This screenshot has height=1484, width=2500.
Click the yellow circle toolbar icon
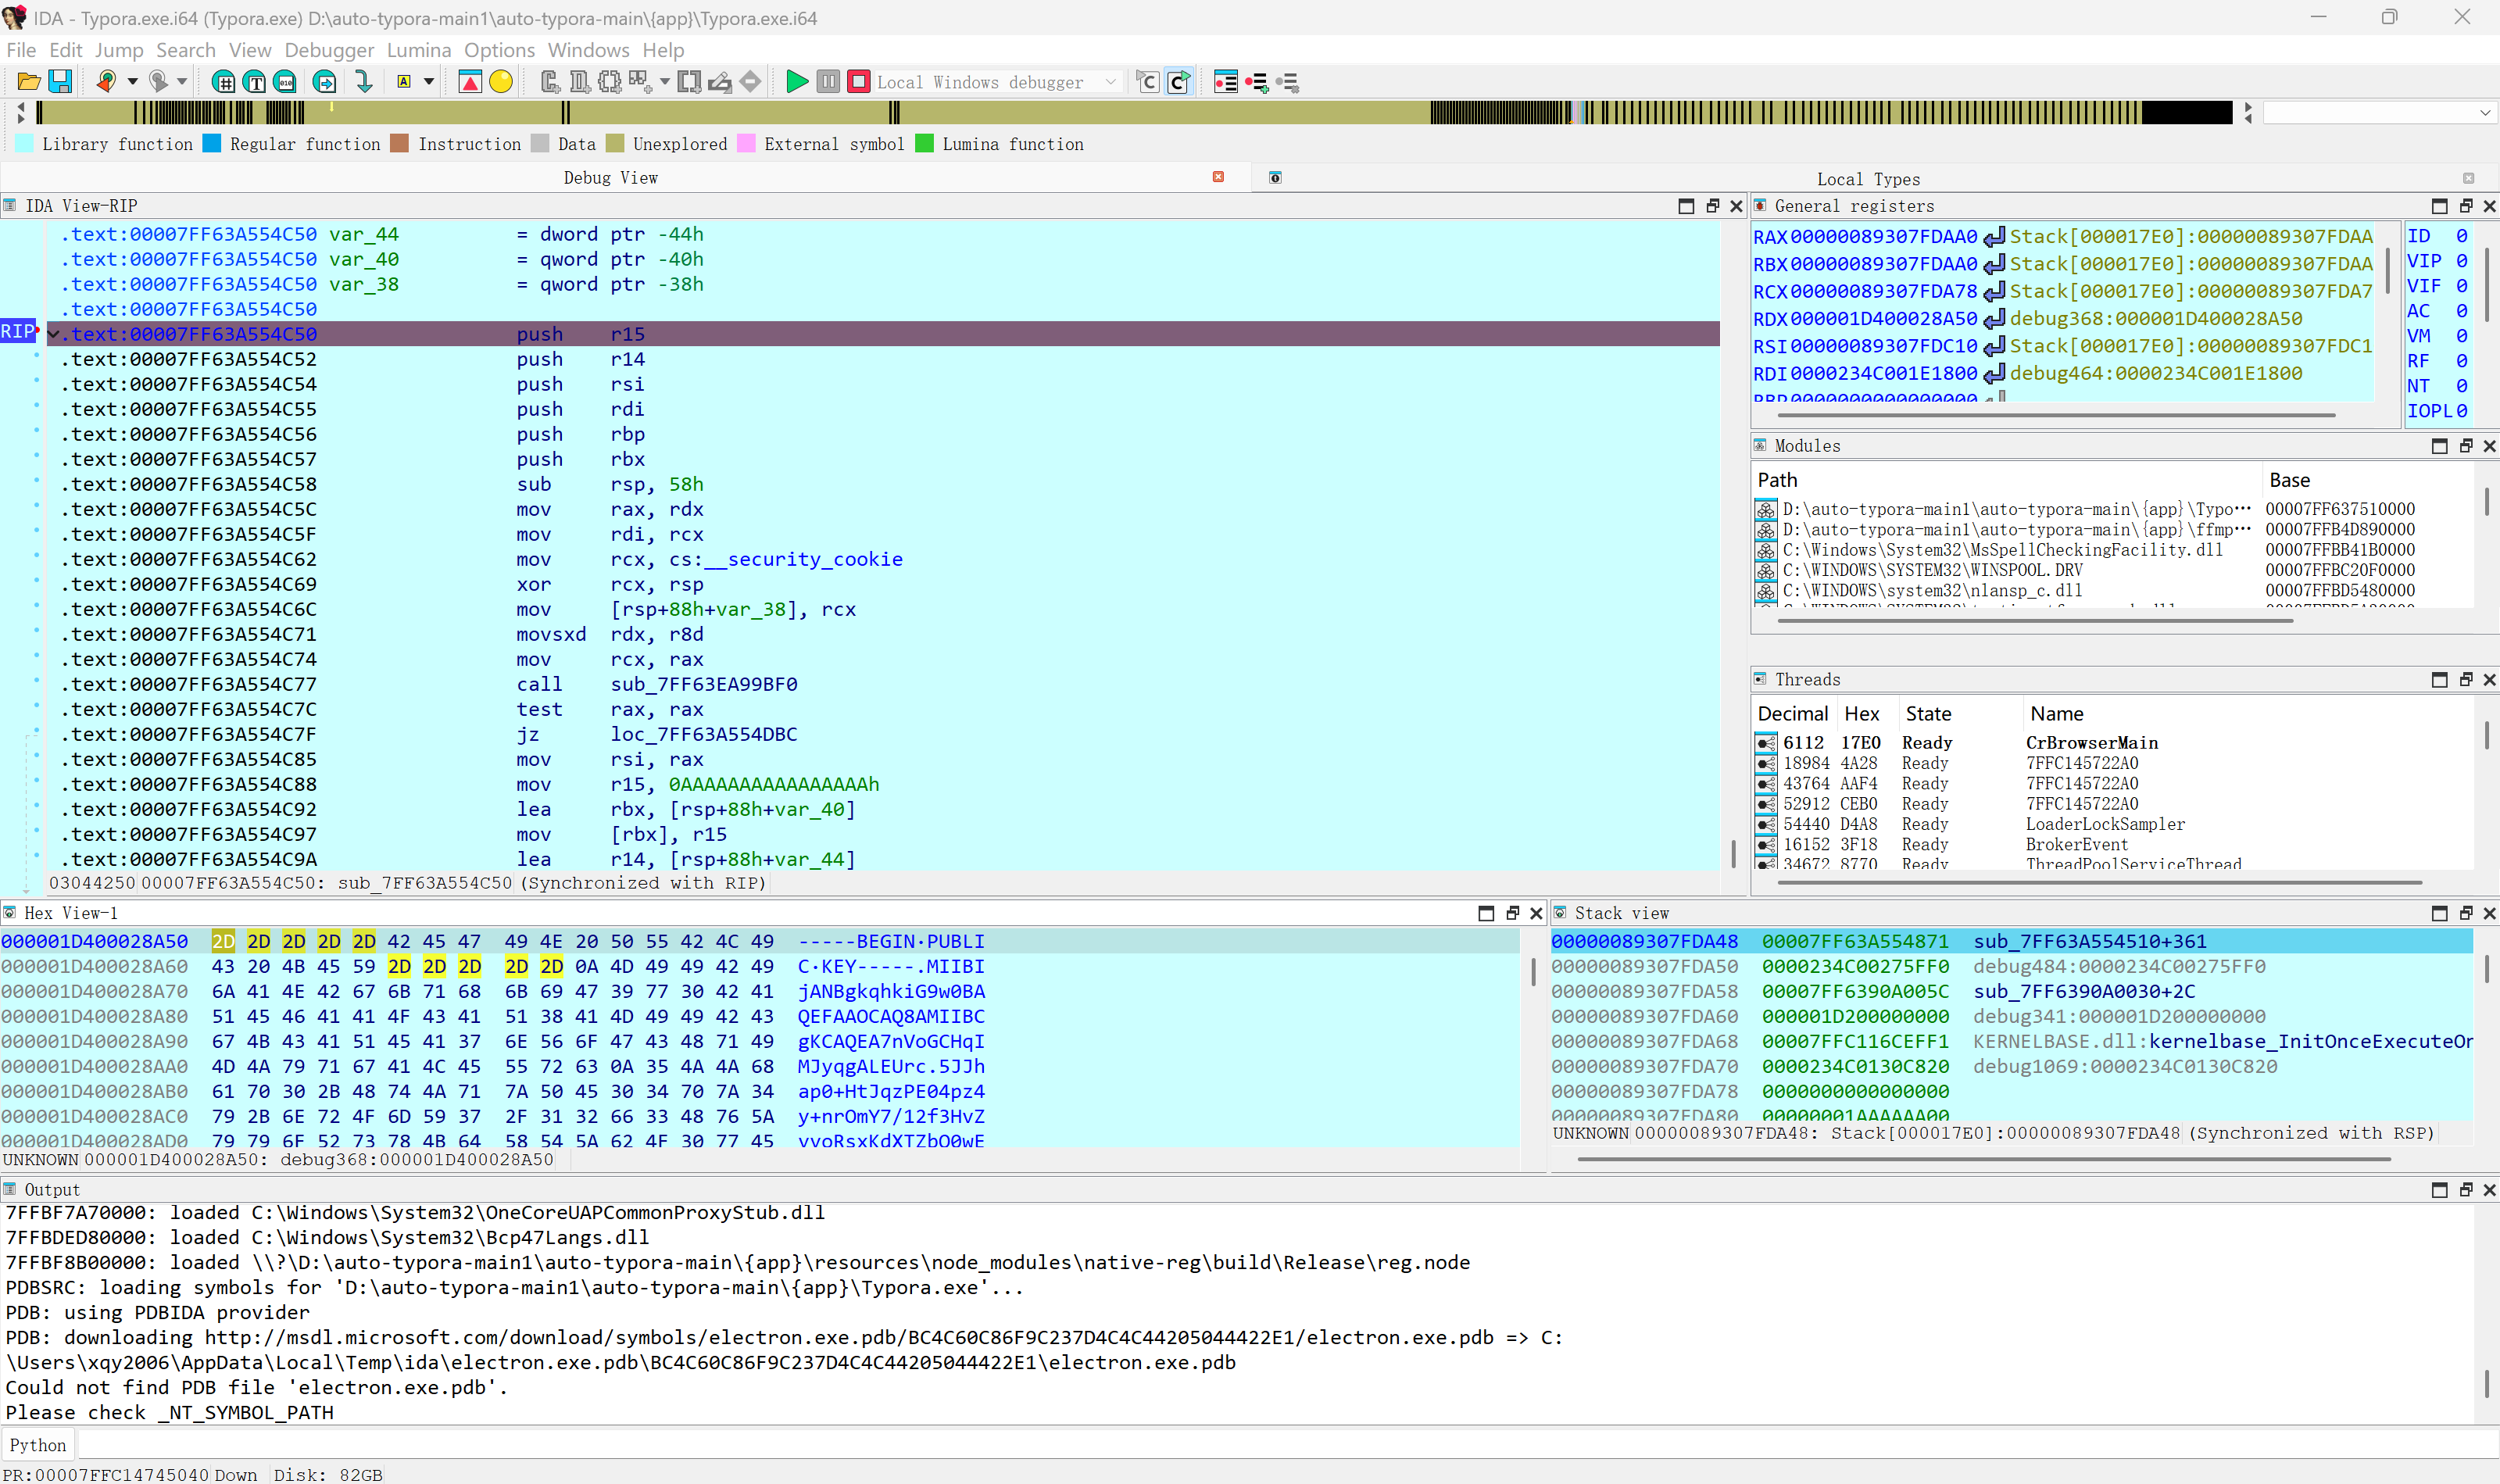coord(501,82)
